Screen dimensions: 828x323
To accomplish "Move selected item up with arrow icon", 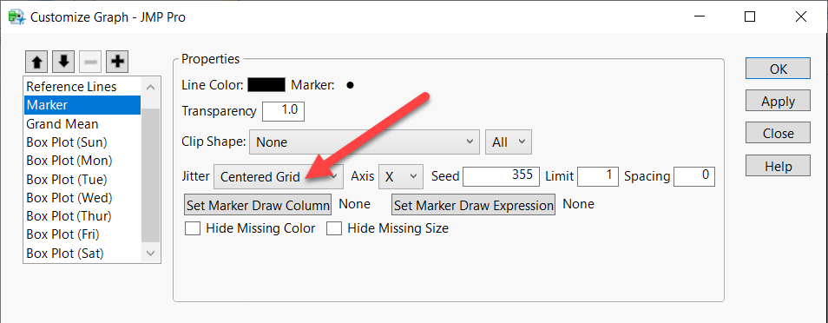I will point(37,63).
